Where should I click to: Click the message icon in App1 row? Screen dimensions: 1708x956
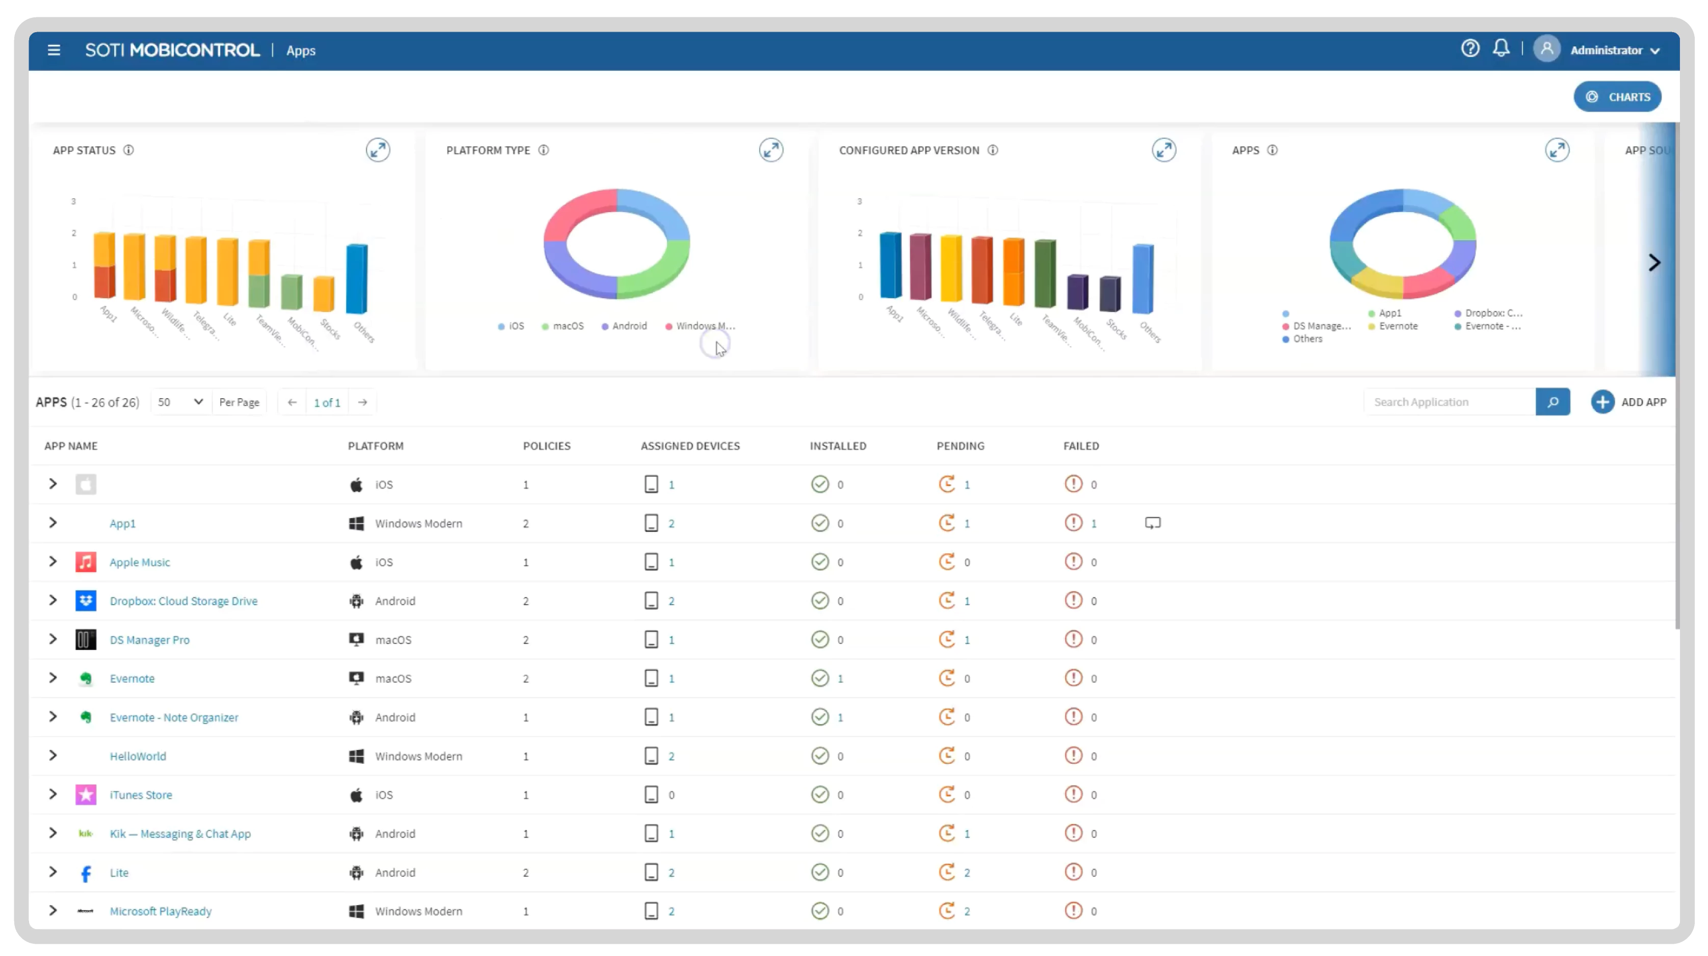[x=1152, y=524]
